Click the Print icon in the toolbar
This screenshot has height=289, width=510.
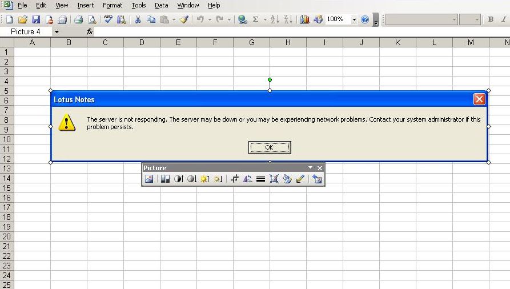point(78,19)
